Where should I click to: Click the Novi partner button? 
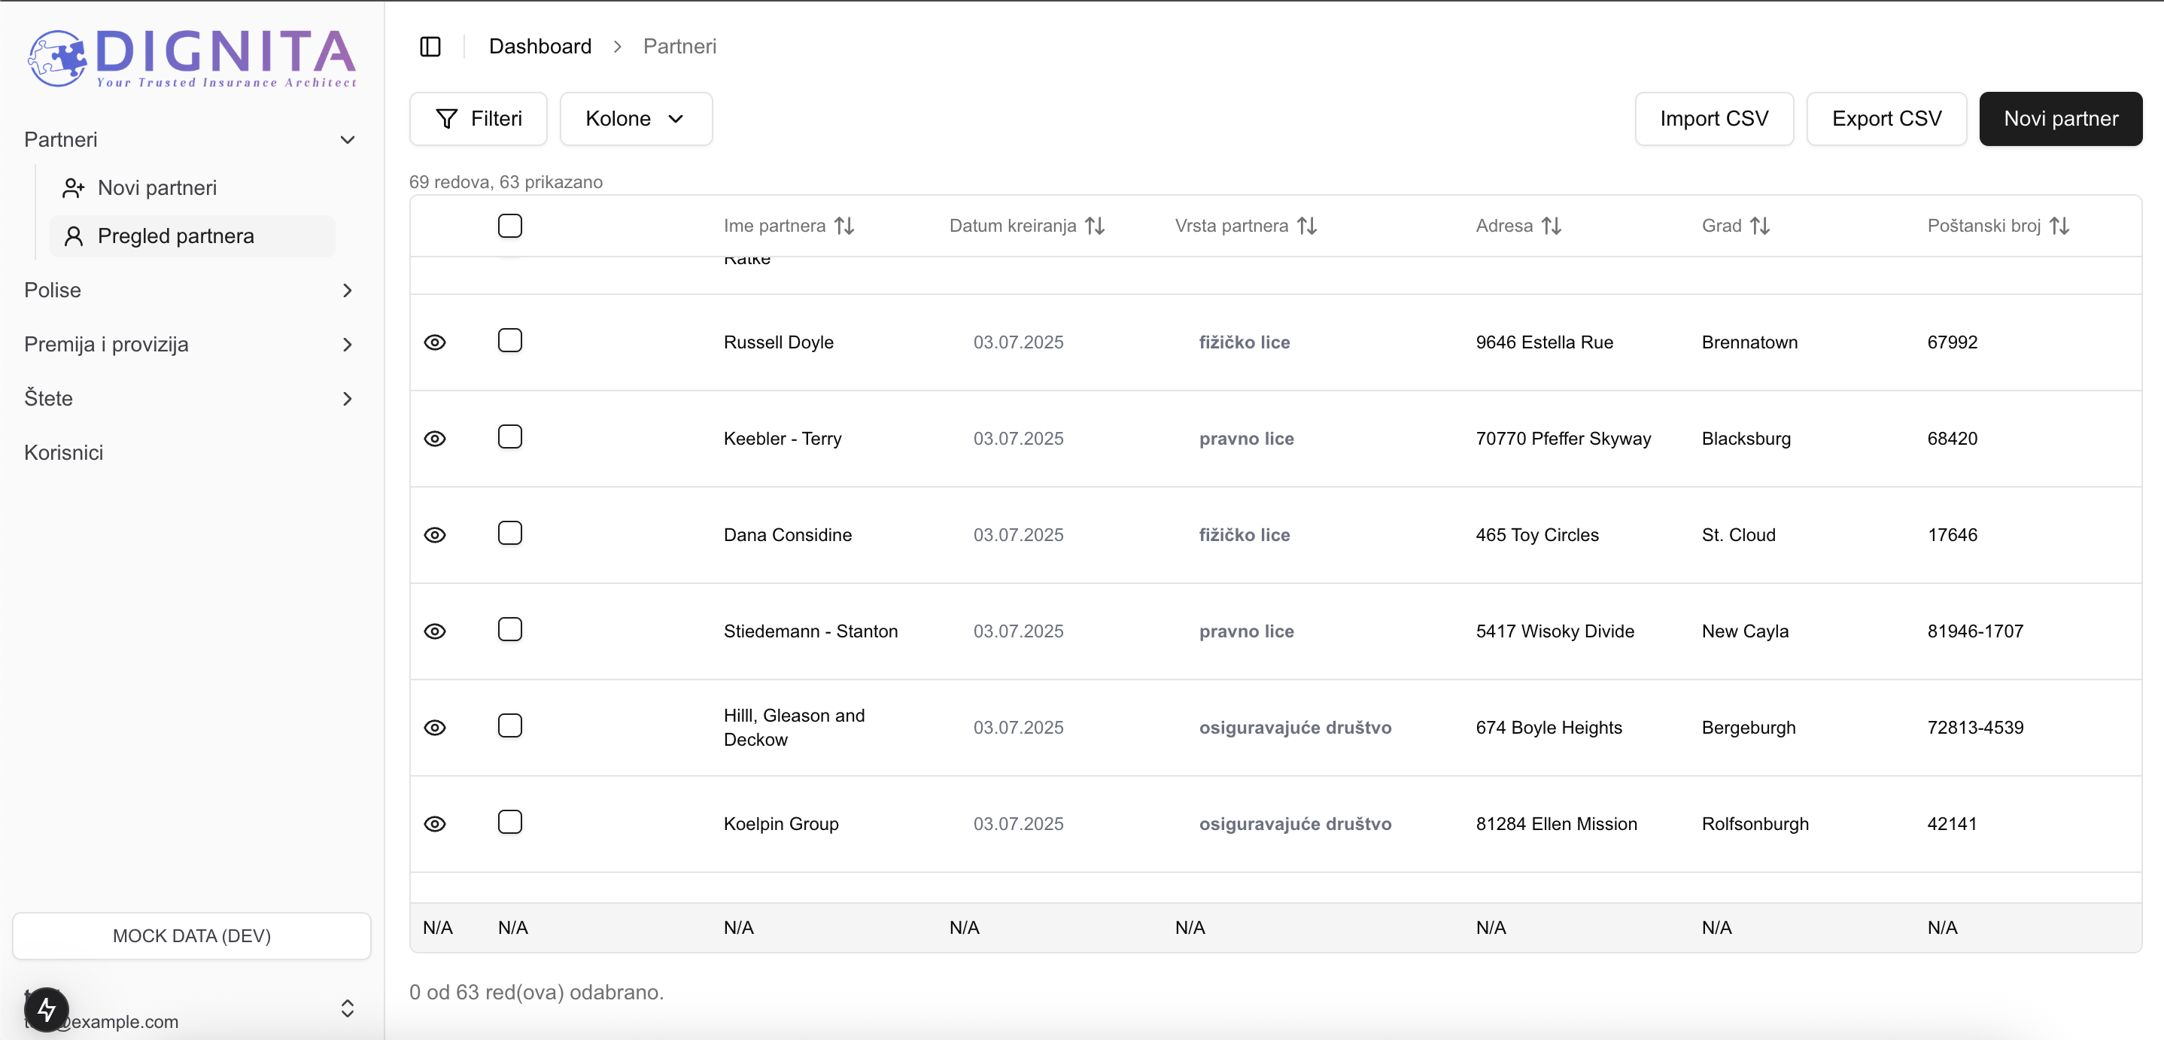(2060, 118)
